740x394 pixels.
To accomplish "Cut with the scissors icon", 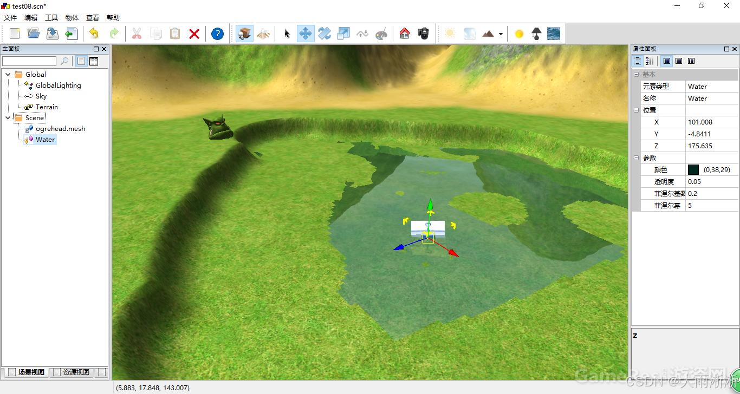I will pyautogui.click(x=137, y=34).
